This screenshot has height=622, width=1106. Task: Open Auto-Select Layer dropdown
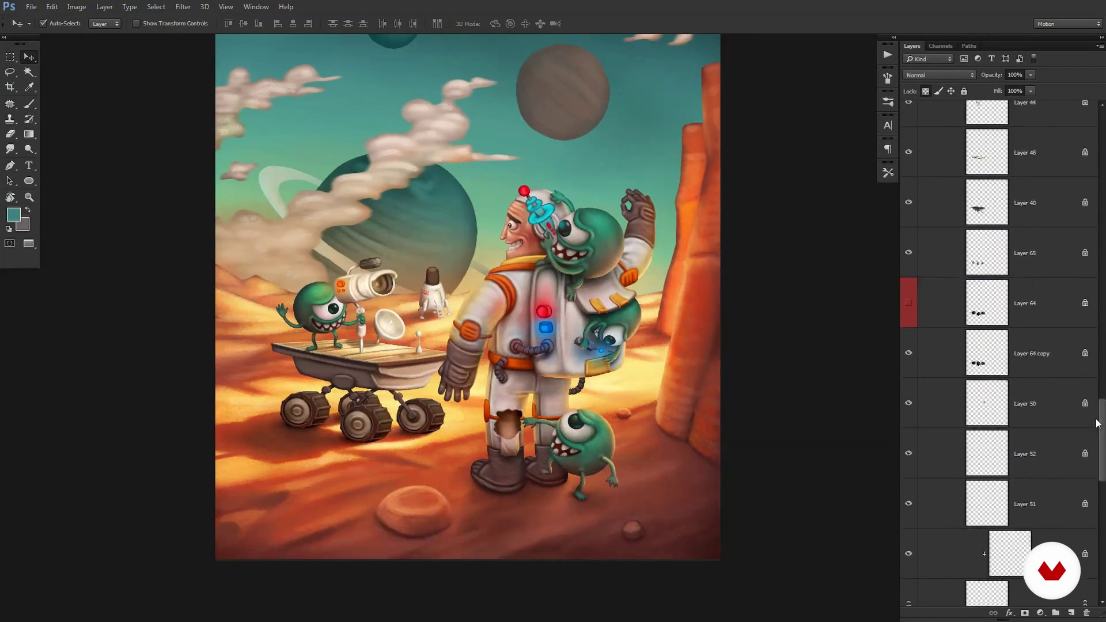tap(105, 24)
